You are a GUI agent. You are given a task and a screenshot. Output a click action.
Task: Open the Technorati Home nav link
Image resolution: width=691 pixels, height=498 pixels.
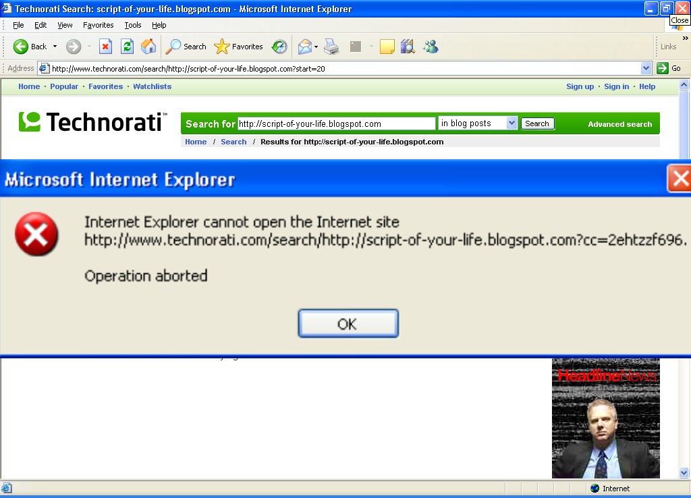pyautogui.click(x=29, y=86)
